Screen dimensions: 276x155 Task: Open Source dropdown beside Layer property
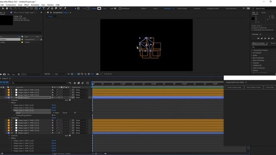(x=66, y=113)
